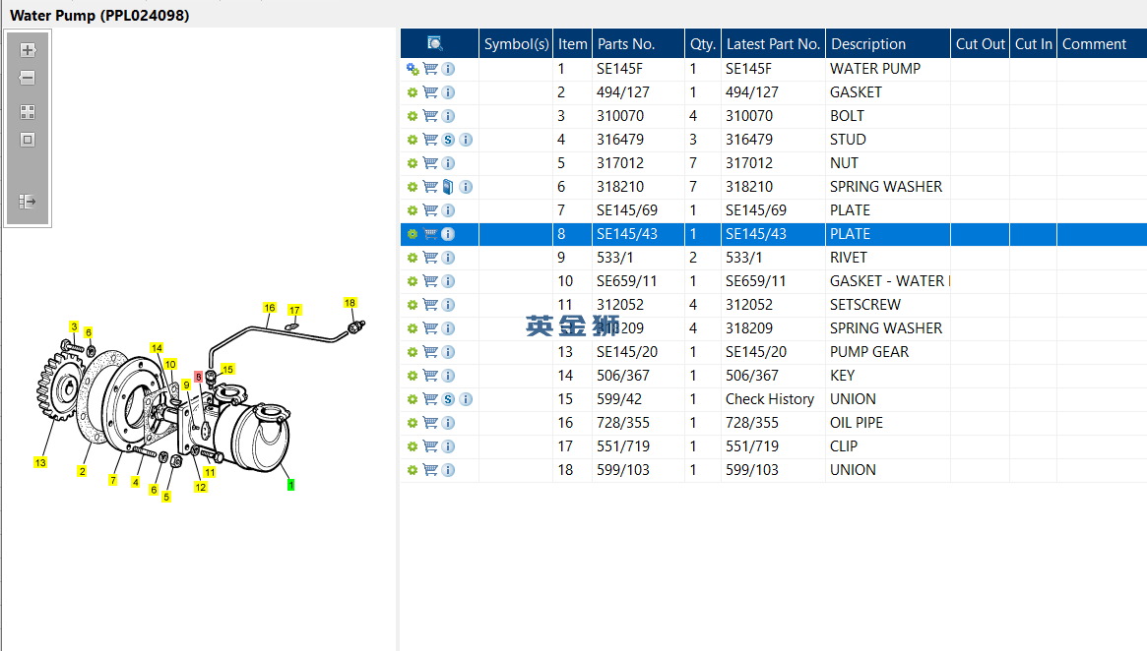Click 'Check History' in UNION row
The image size is (1147, 651).
(770, 399)
